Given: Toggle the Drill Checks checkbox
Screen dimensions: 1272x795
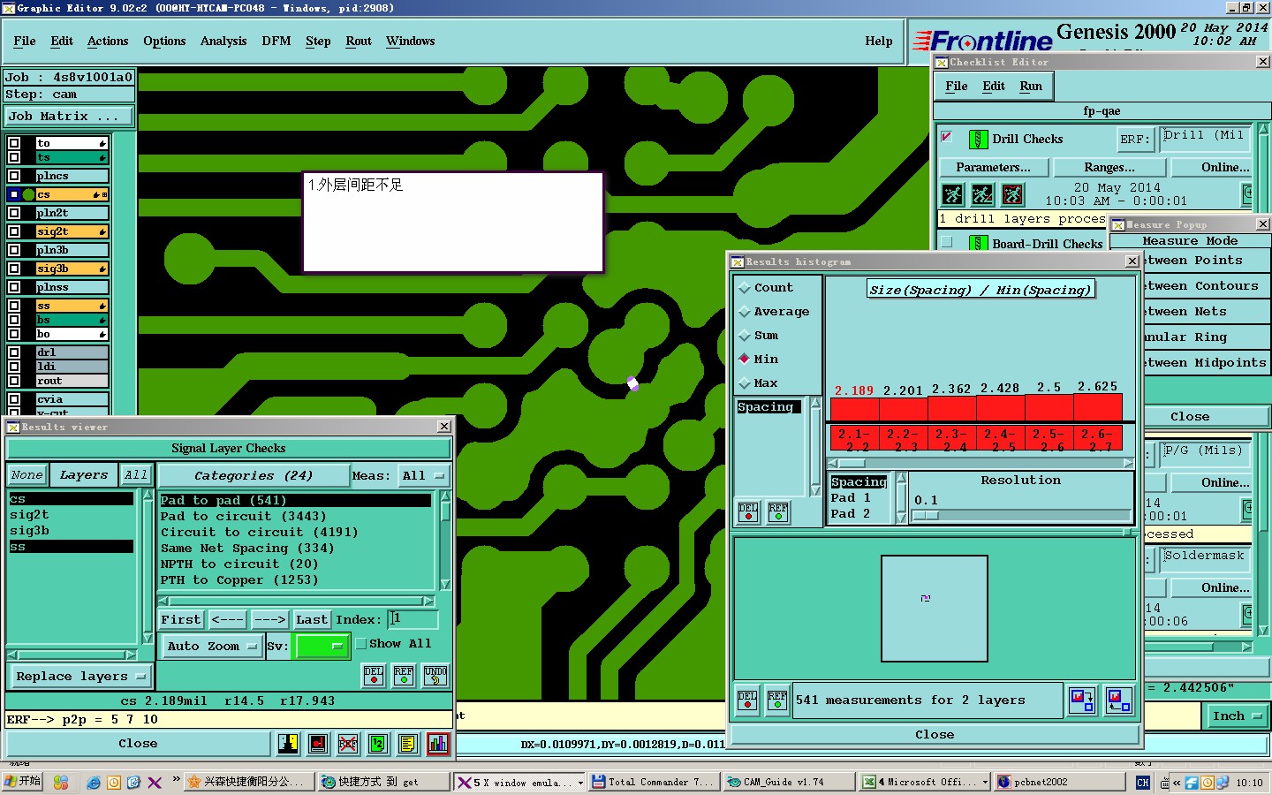Looking at the screenshot, I should click(947, 138).
